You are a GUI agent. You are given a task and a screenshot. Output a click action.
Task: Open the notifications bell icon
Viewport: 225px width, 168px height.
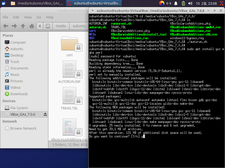point(176,3)
